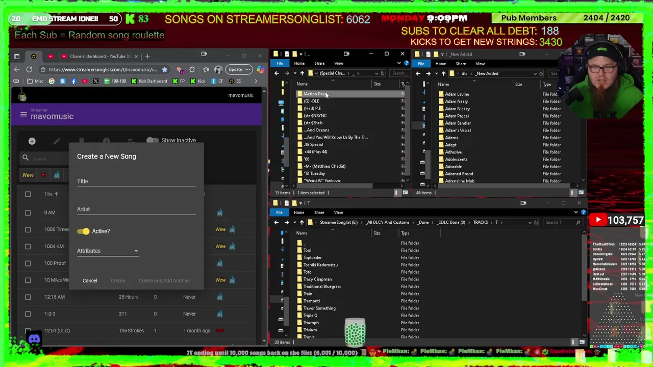Show more bookmarks chevron

[256, 81]
